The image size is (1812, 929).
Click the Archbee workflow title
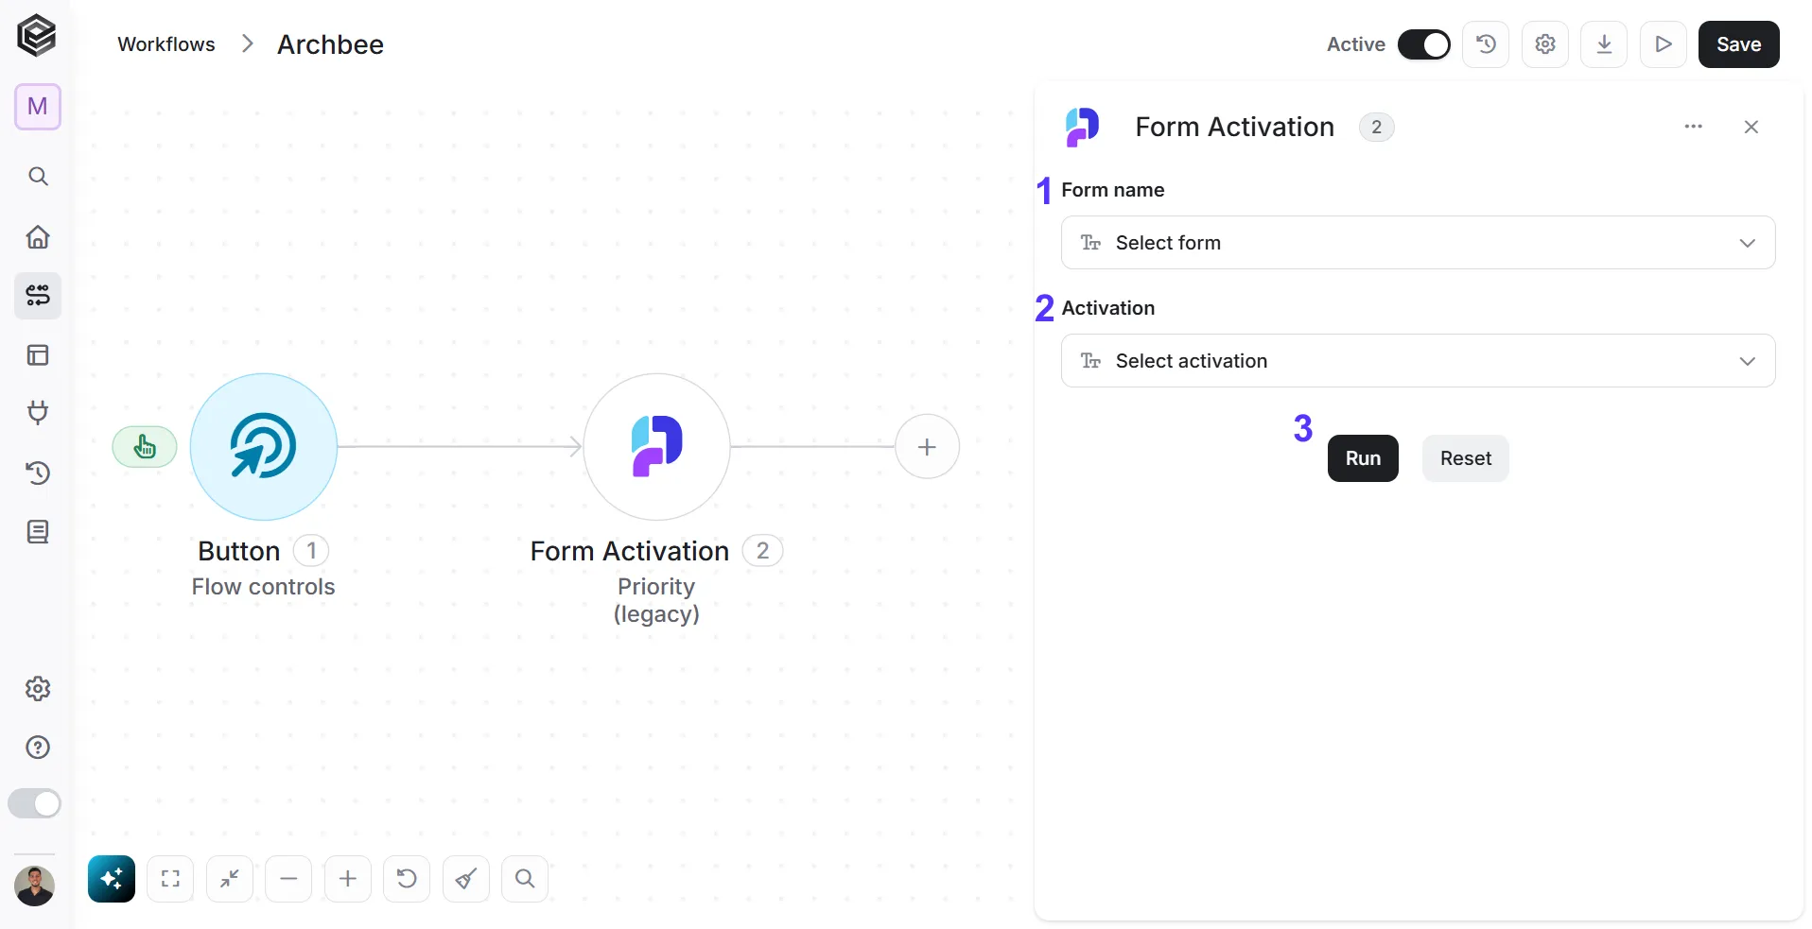coord(330,44)
